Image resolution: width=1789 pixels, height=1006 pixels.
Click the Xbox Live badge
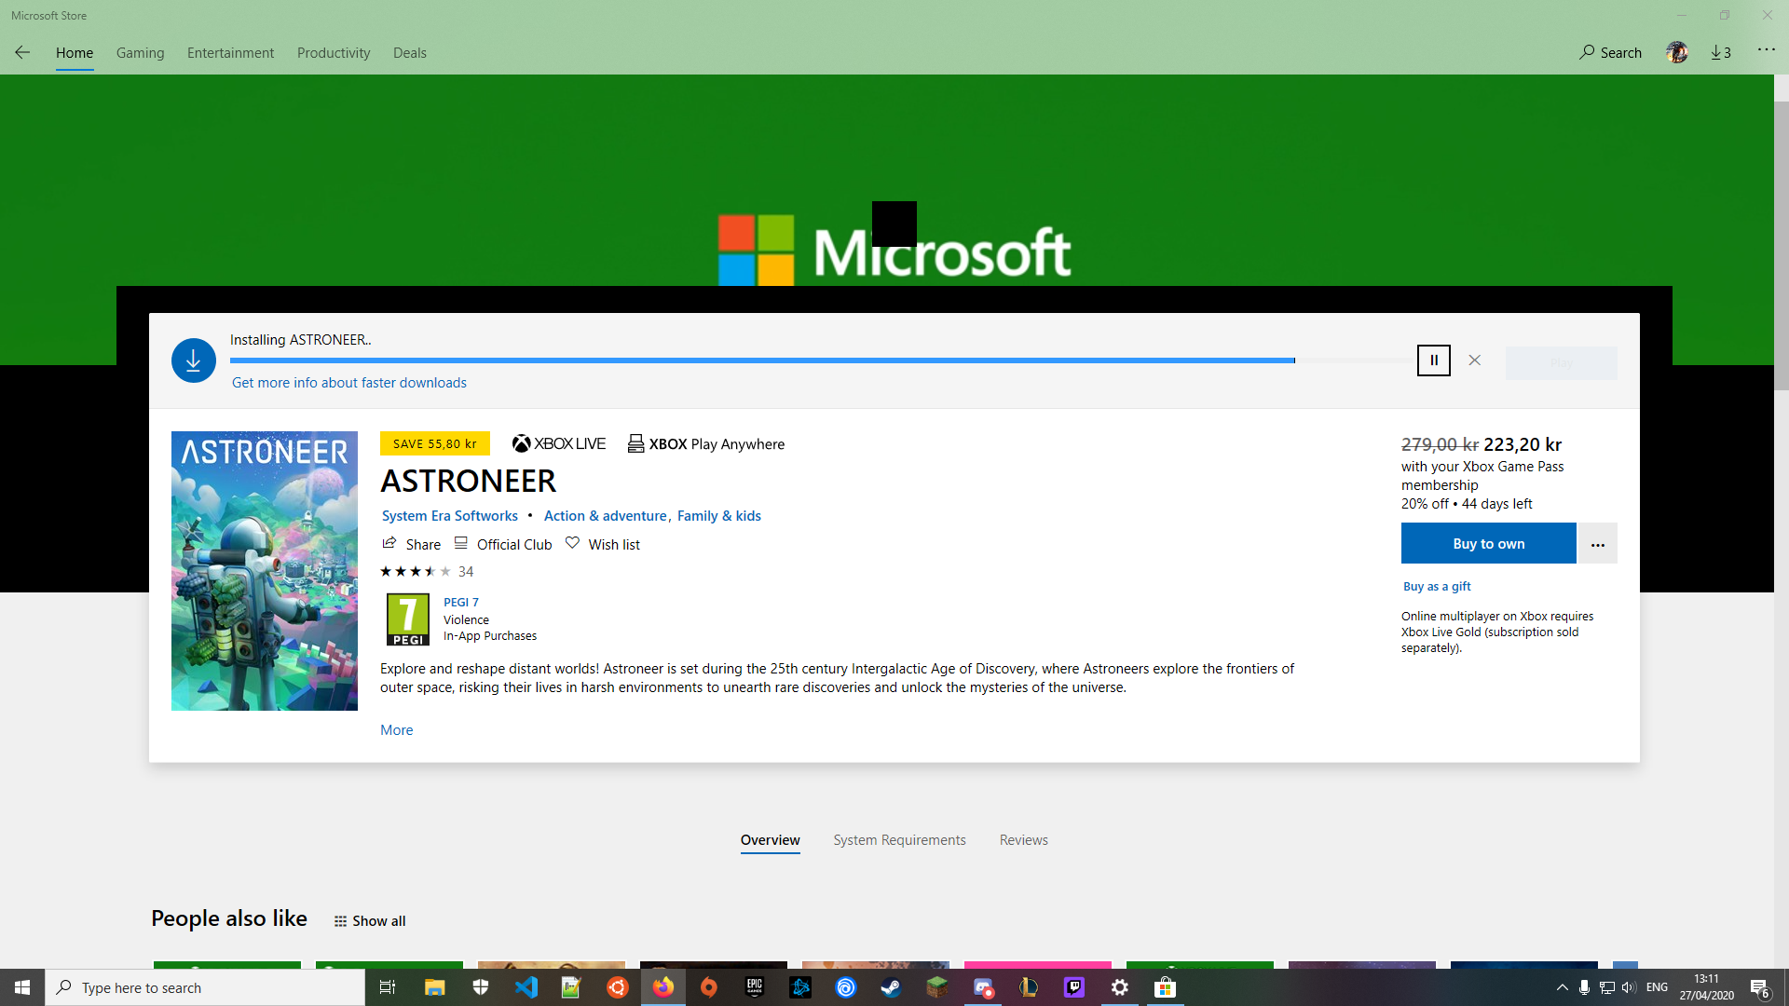click(559, 443)
